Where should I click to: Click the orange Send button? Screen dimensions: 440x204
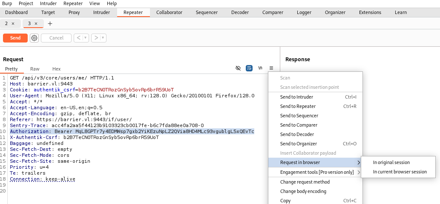coord(15,38)
